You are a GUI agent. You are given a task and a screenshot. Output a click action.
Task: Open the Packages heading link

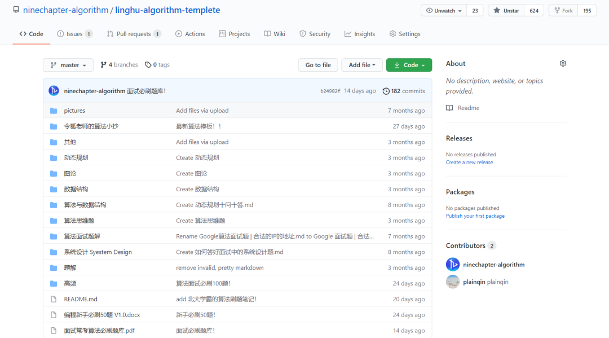tap(460, 192)
